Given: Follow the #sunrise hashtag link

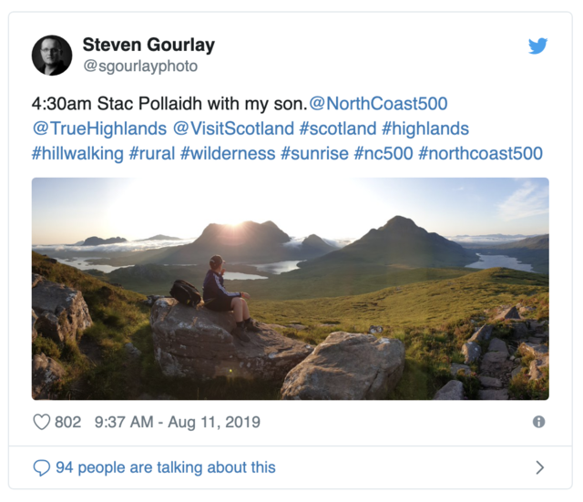Looking at the screenshot, I should pyautogui.click(x=314, y=153).
